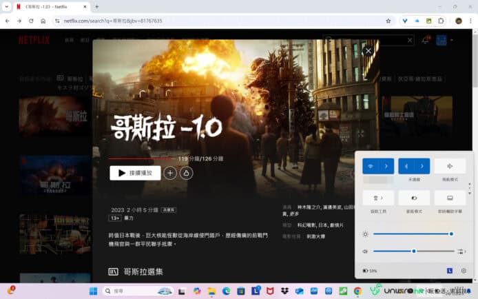478x299 pixels.
Task: Select the 哥斯拉 -1.0 Netflix tab
Action: coord(51,6)
